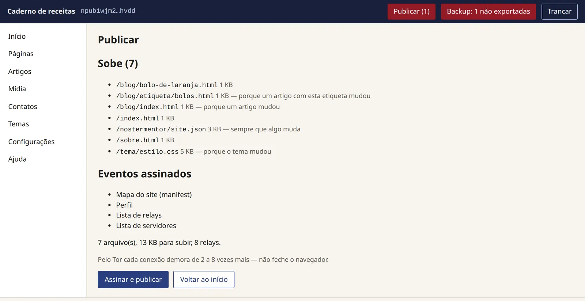Switch to the Temas section
585x301 pixels.
pos(19,124)
